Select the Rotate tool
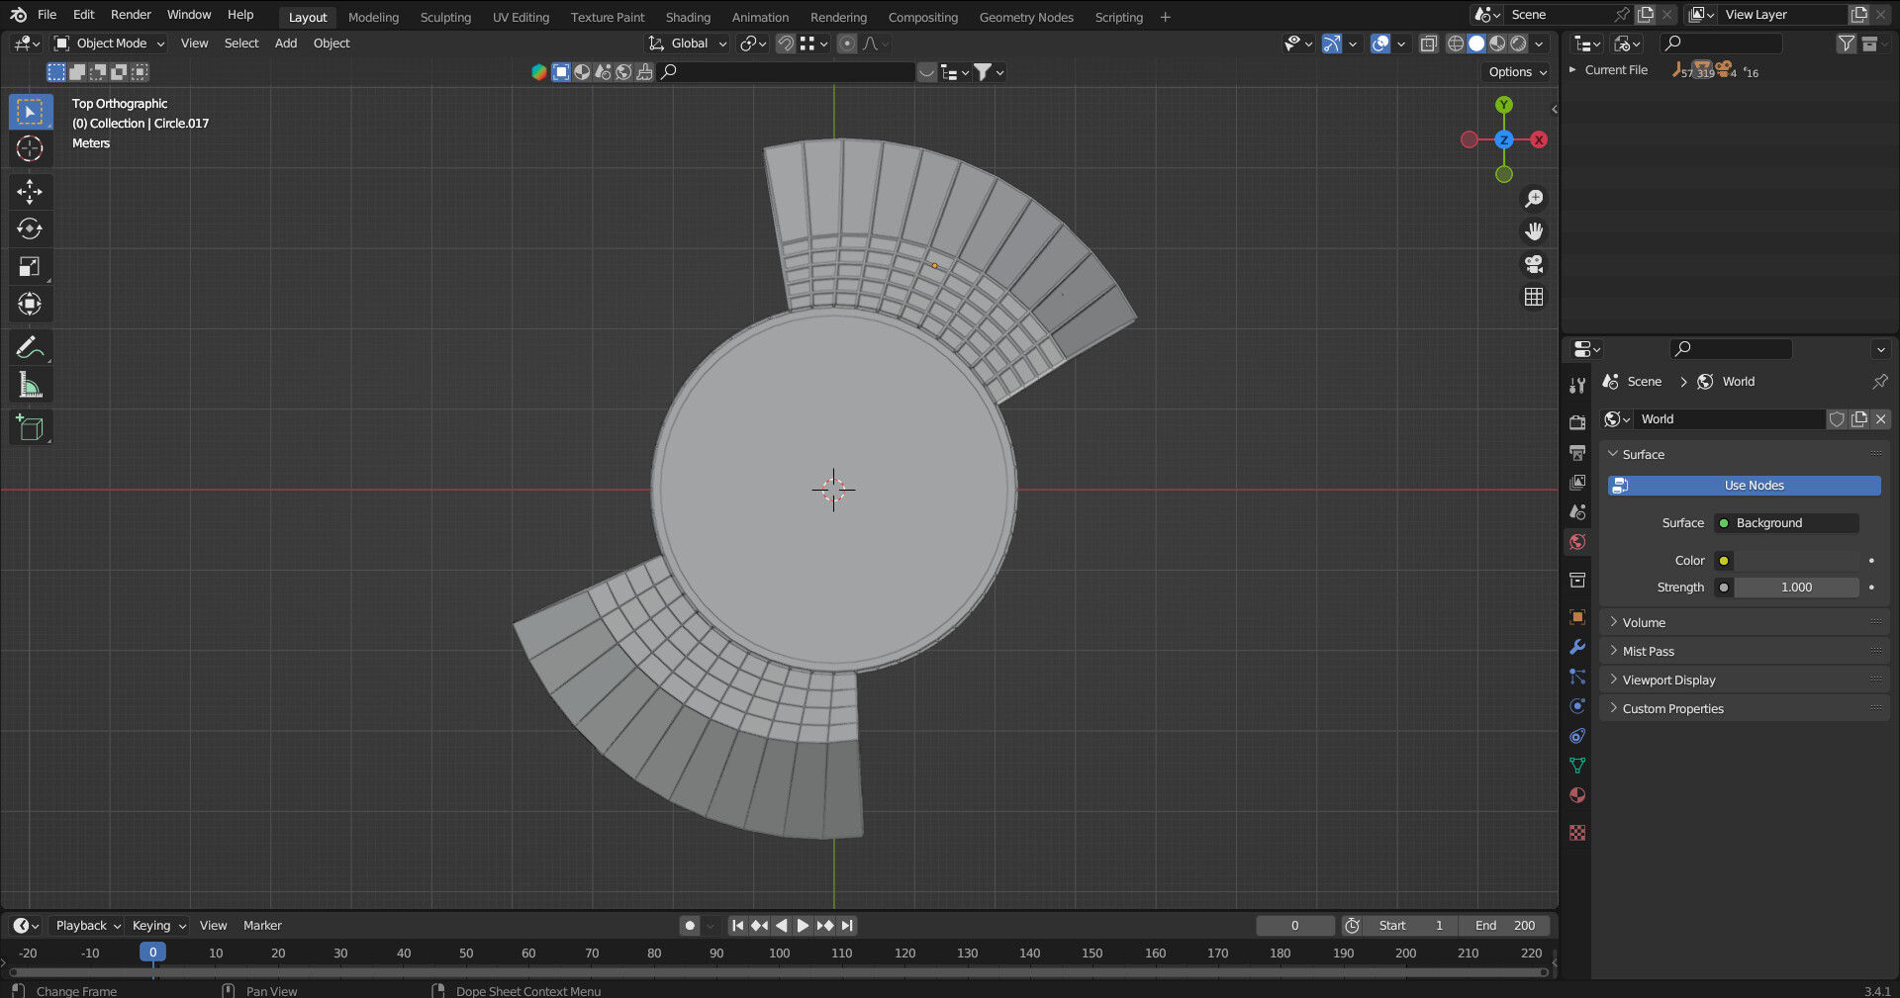 pyautogui.click(x=30, y=228)
